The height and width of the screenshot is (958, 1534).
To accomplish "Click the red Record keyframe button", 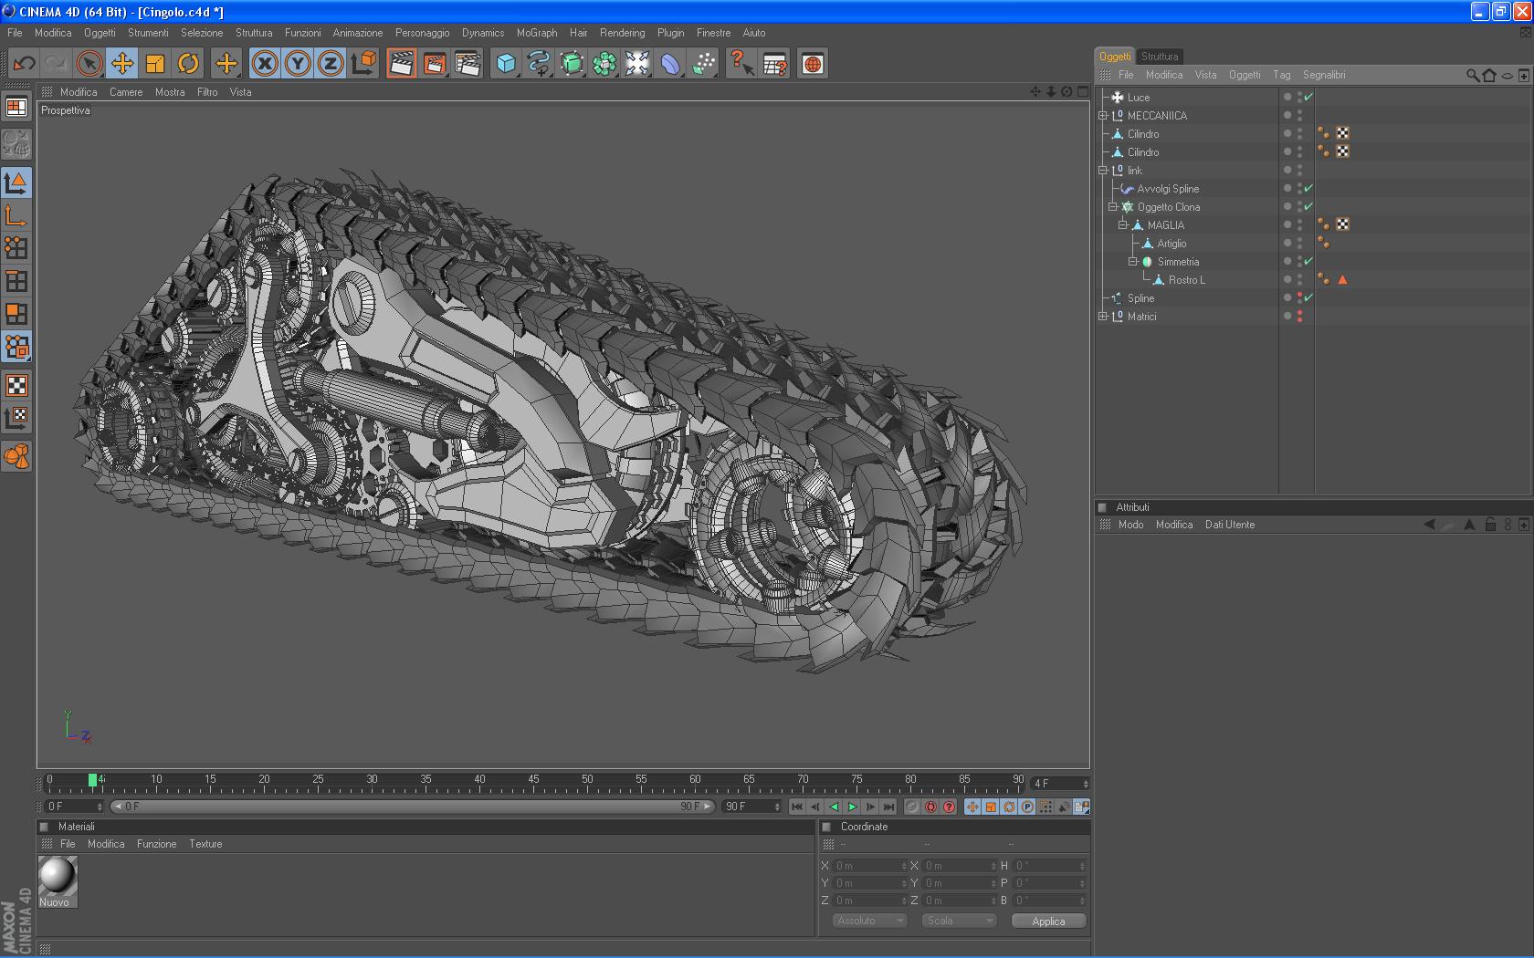I will pos(930,807).
